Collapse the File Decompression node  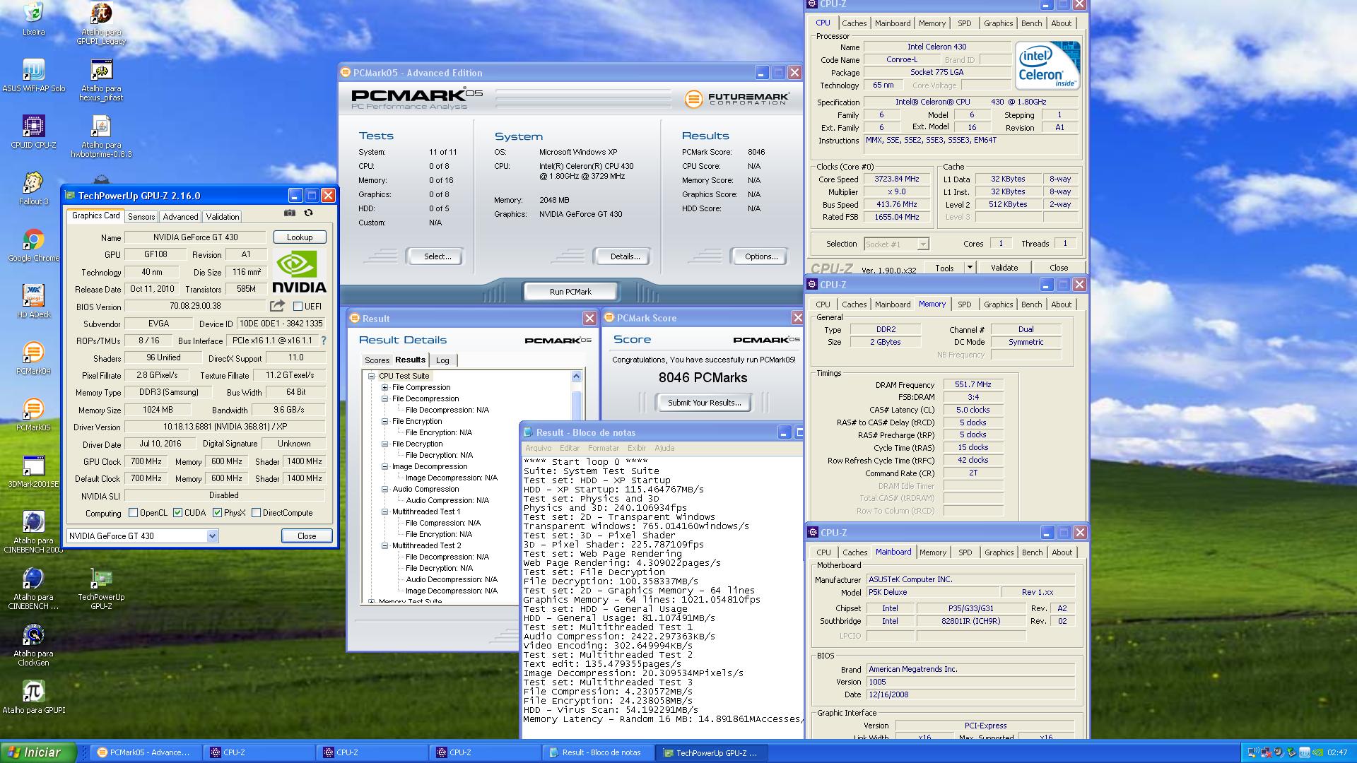point(384,398)
